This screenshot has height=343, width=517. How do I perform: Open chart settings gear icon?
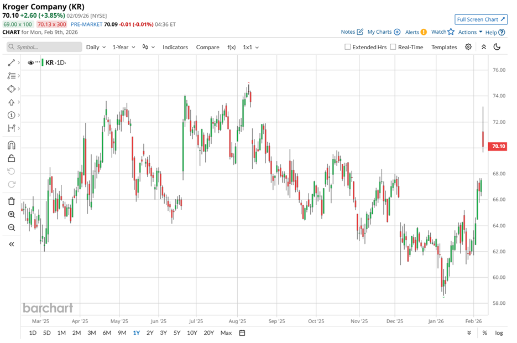click(x=468, y=47)
